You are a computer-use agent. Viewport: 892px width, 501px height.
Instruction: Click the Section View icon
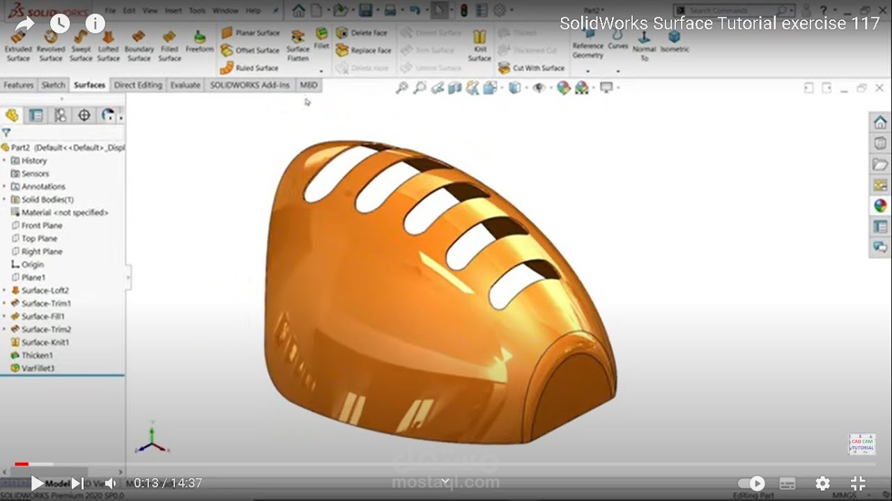coord(455,88)
